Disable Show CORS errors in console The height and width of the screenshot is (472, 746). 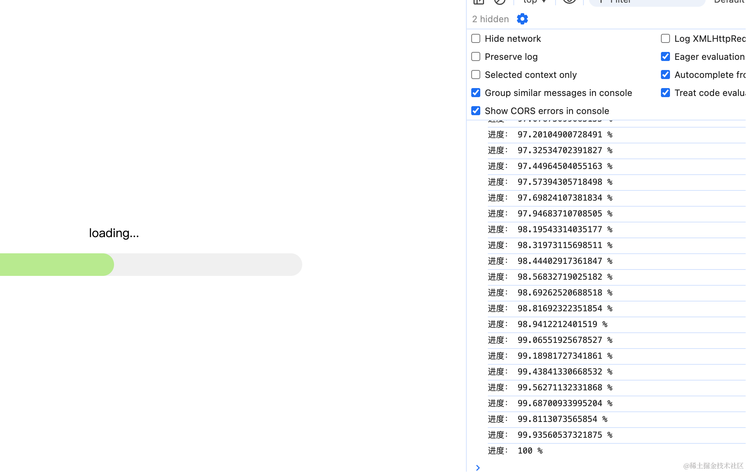pyautogui.click(x=476, y=111)
